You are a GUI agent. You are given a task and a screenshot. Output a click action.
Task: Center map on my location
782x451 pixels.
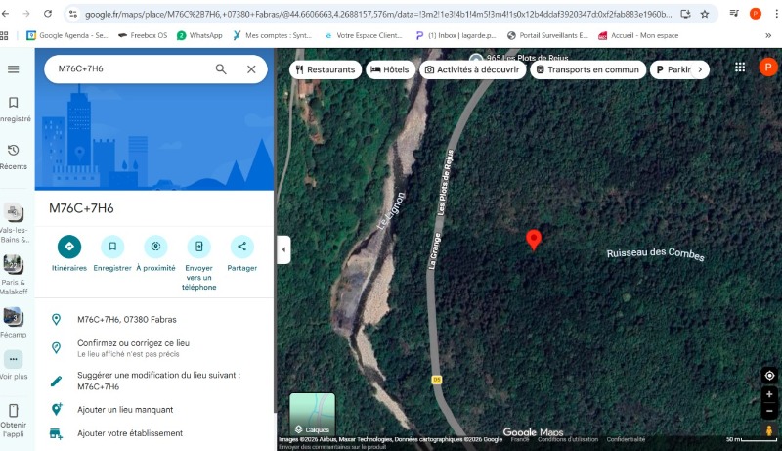click(769, 376)
